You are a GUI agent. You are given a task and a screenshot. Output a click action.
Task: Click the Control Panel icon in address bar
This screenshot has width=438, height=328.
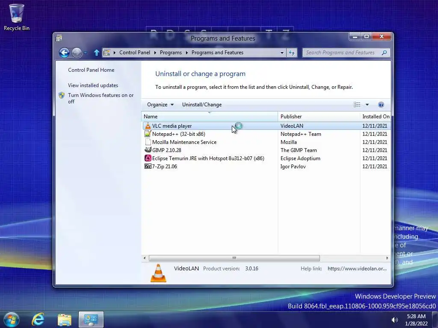(x=107, y=53)
